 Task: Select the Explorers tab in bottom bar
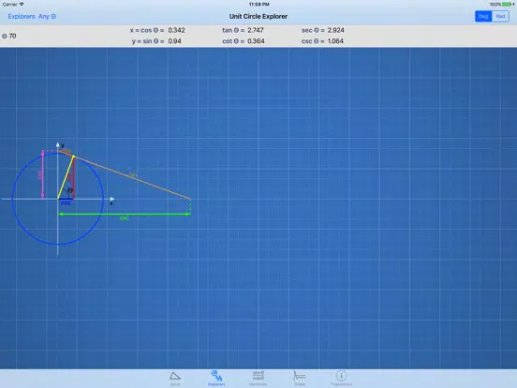click(216, 378)
